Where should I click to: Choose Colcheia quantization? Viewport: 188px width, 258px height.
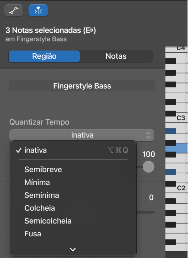[39, 208]
